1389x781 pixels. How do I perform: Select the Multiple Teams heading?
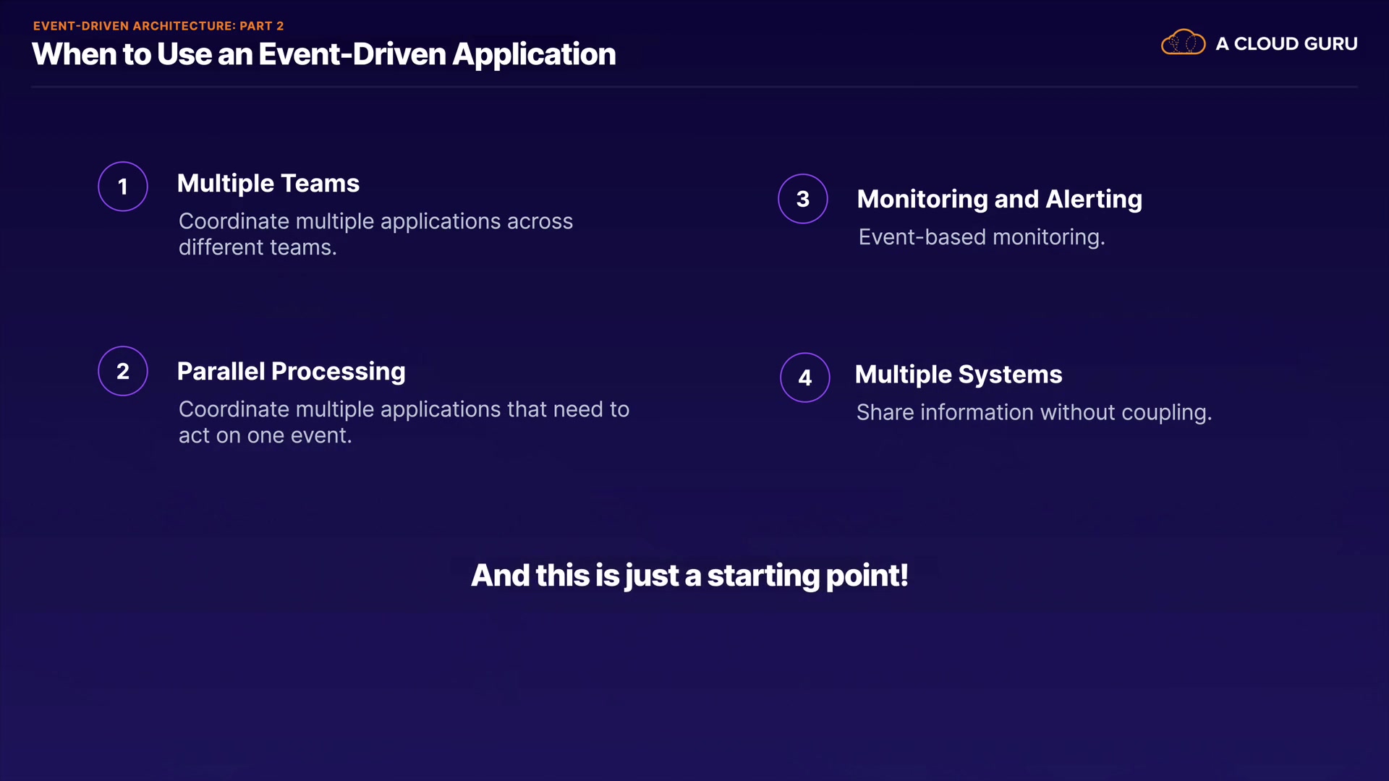pyautogui.click(x=268, y=184)
